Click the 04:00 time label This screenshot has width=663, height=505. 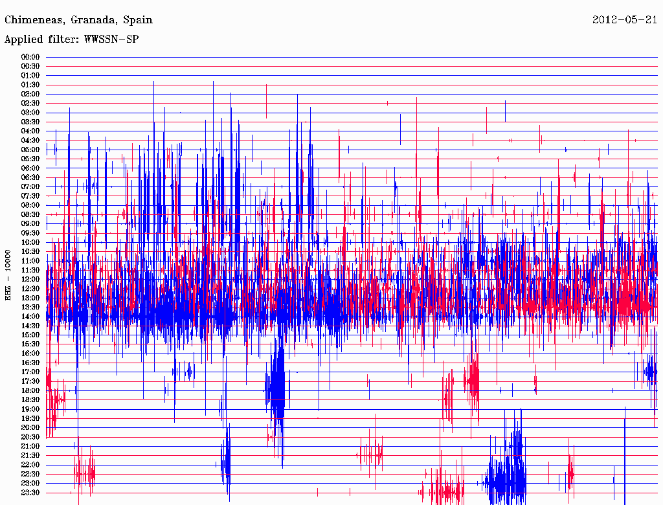pos(30,131)
